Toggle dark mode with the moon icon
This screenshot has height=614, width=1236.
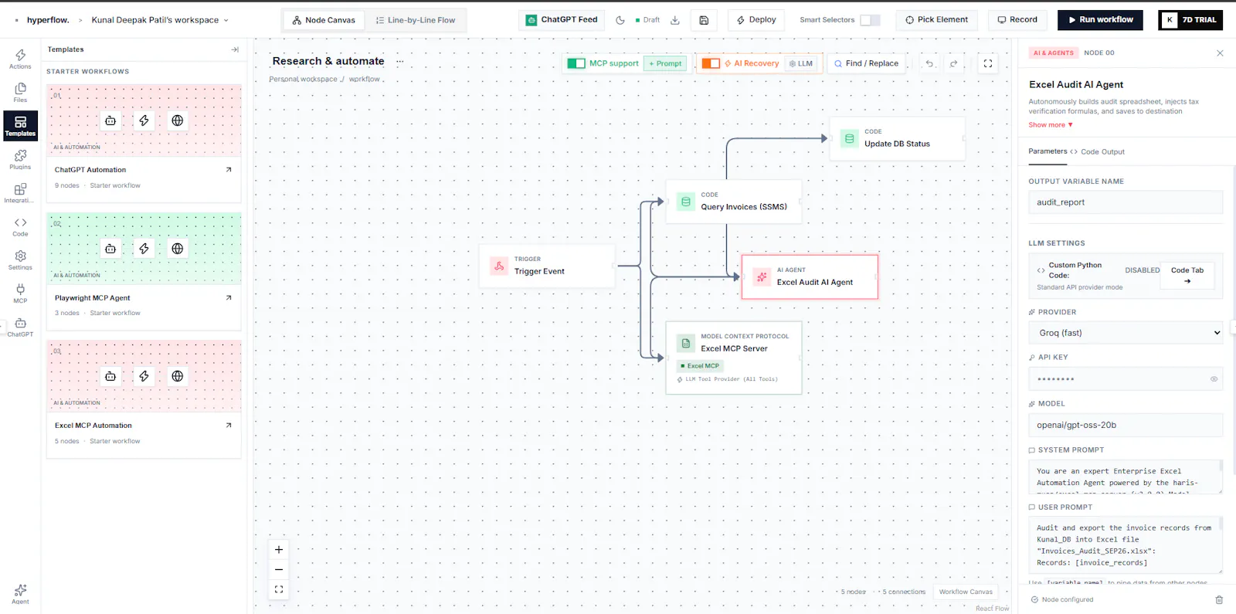point(620,20)
